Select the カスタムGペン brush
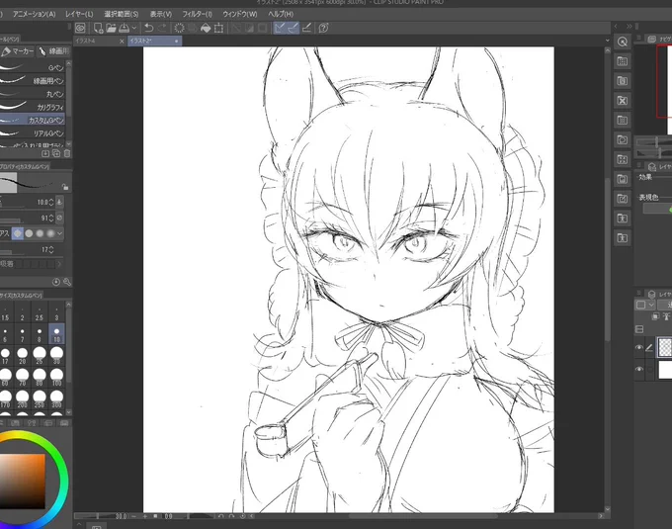Image resolution: width=672 pixels, height=529 pixels. click(33, 120)
